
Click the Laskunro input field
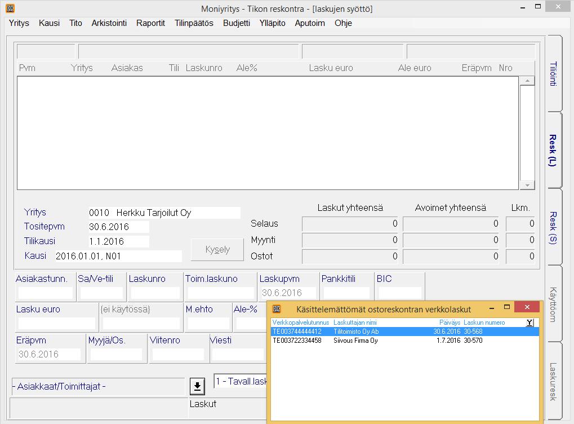coord(155,293)
